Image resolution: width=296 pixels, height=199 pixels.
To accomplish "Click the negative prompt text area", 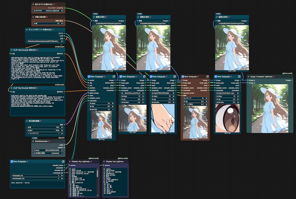I will click(x=38, y=105).
